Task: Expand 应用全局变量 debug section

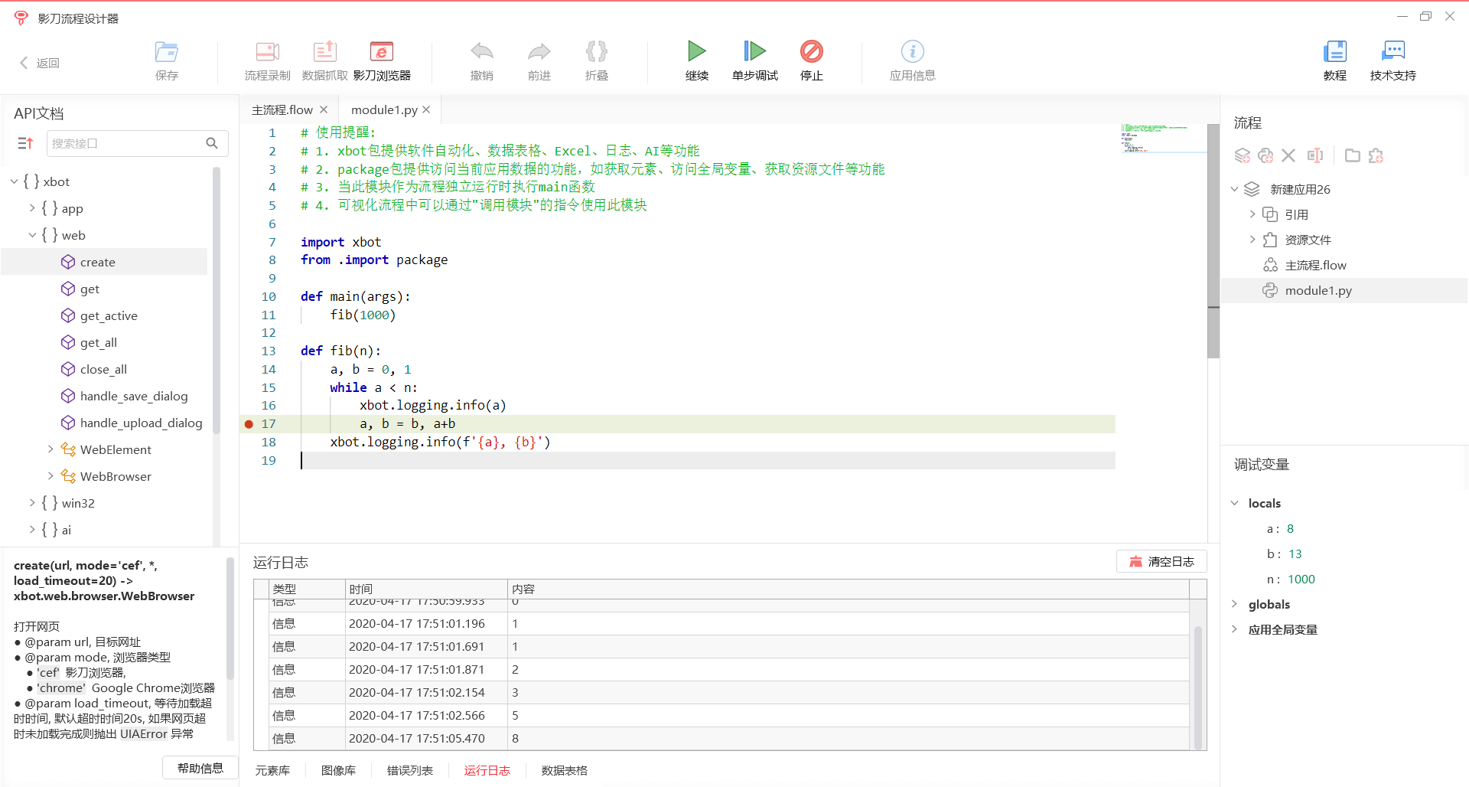Action: 1234,629
